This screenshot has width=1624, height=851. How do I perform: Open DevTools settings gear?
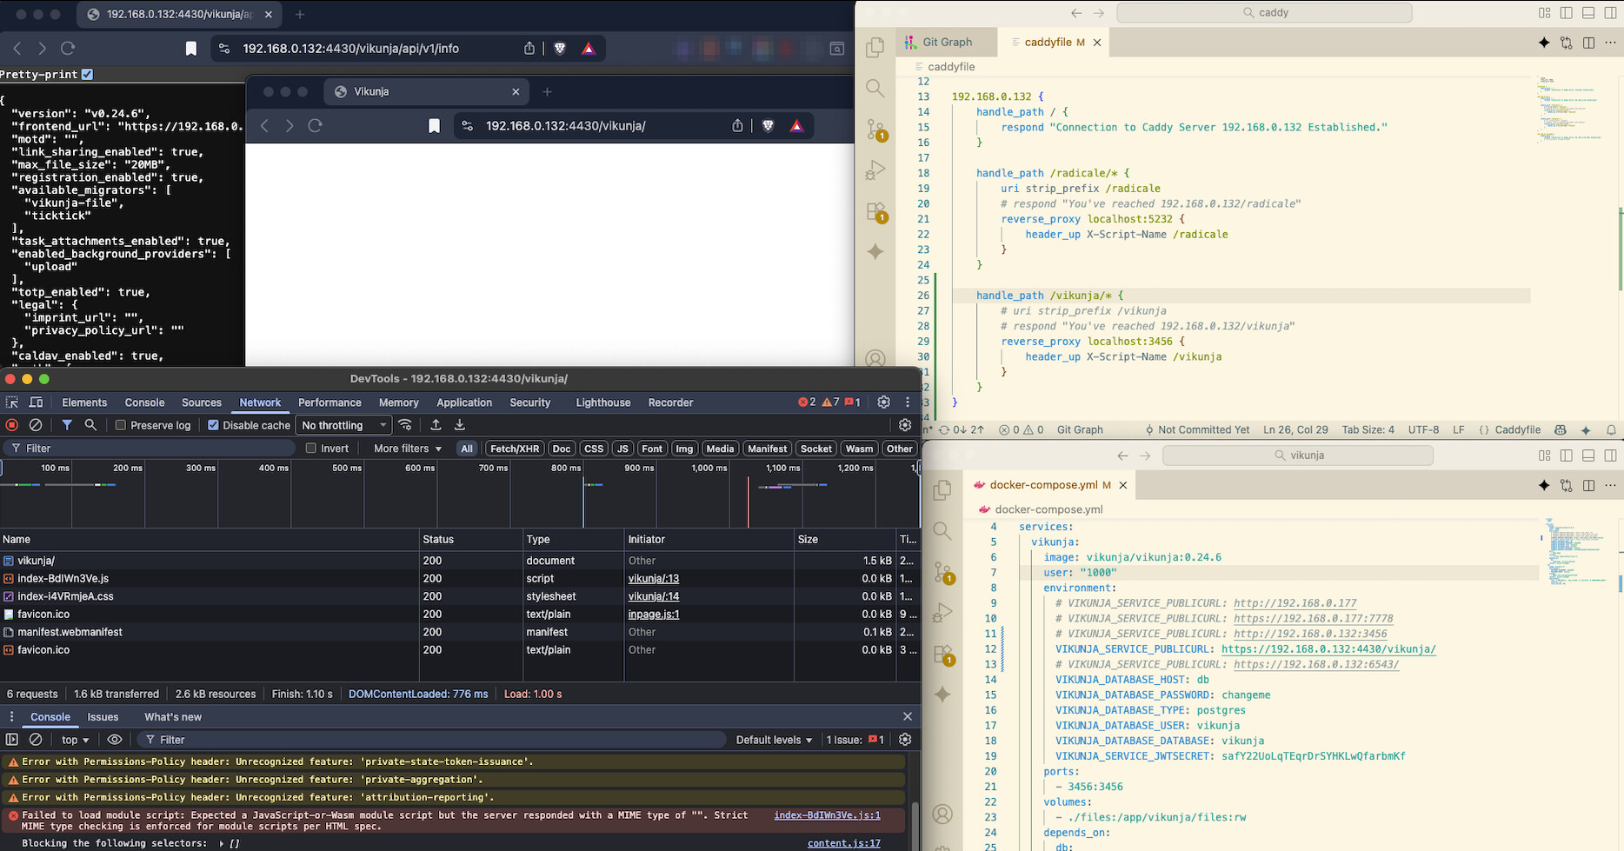click(x=883, y=402)
